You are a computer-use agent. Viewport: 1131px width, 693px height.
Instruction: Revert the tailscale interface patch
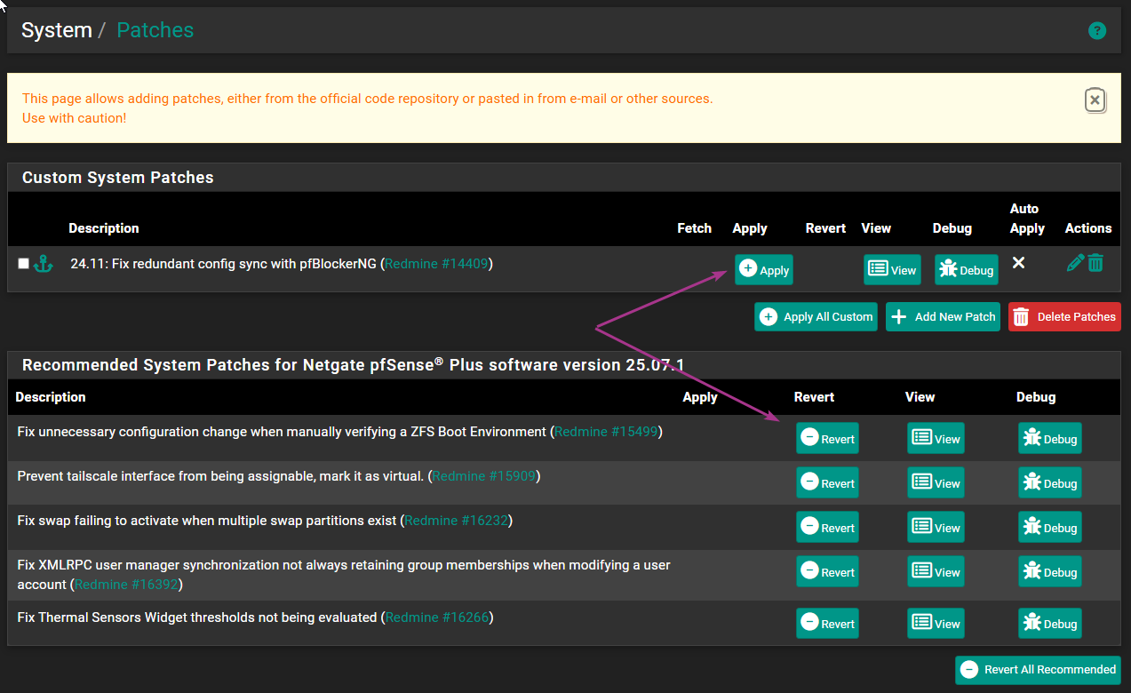[827, 482]
